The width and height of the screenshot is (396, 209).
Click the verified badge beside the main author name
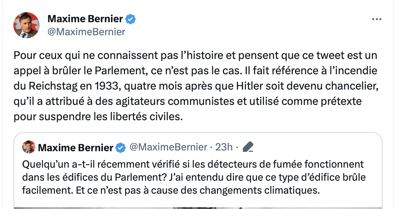coord(131,19)
